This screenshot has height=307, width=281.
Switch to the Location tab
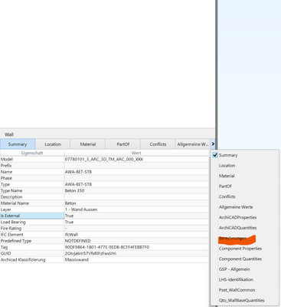tap(53, 144)
